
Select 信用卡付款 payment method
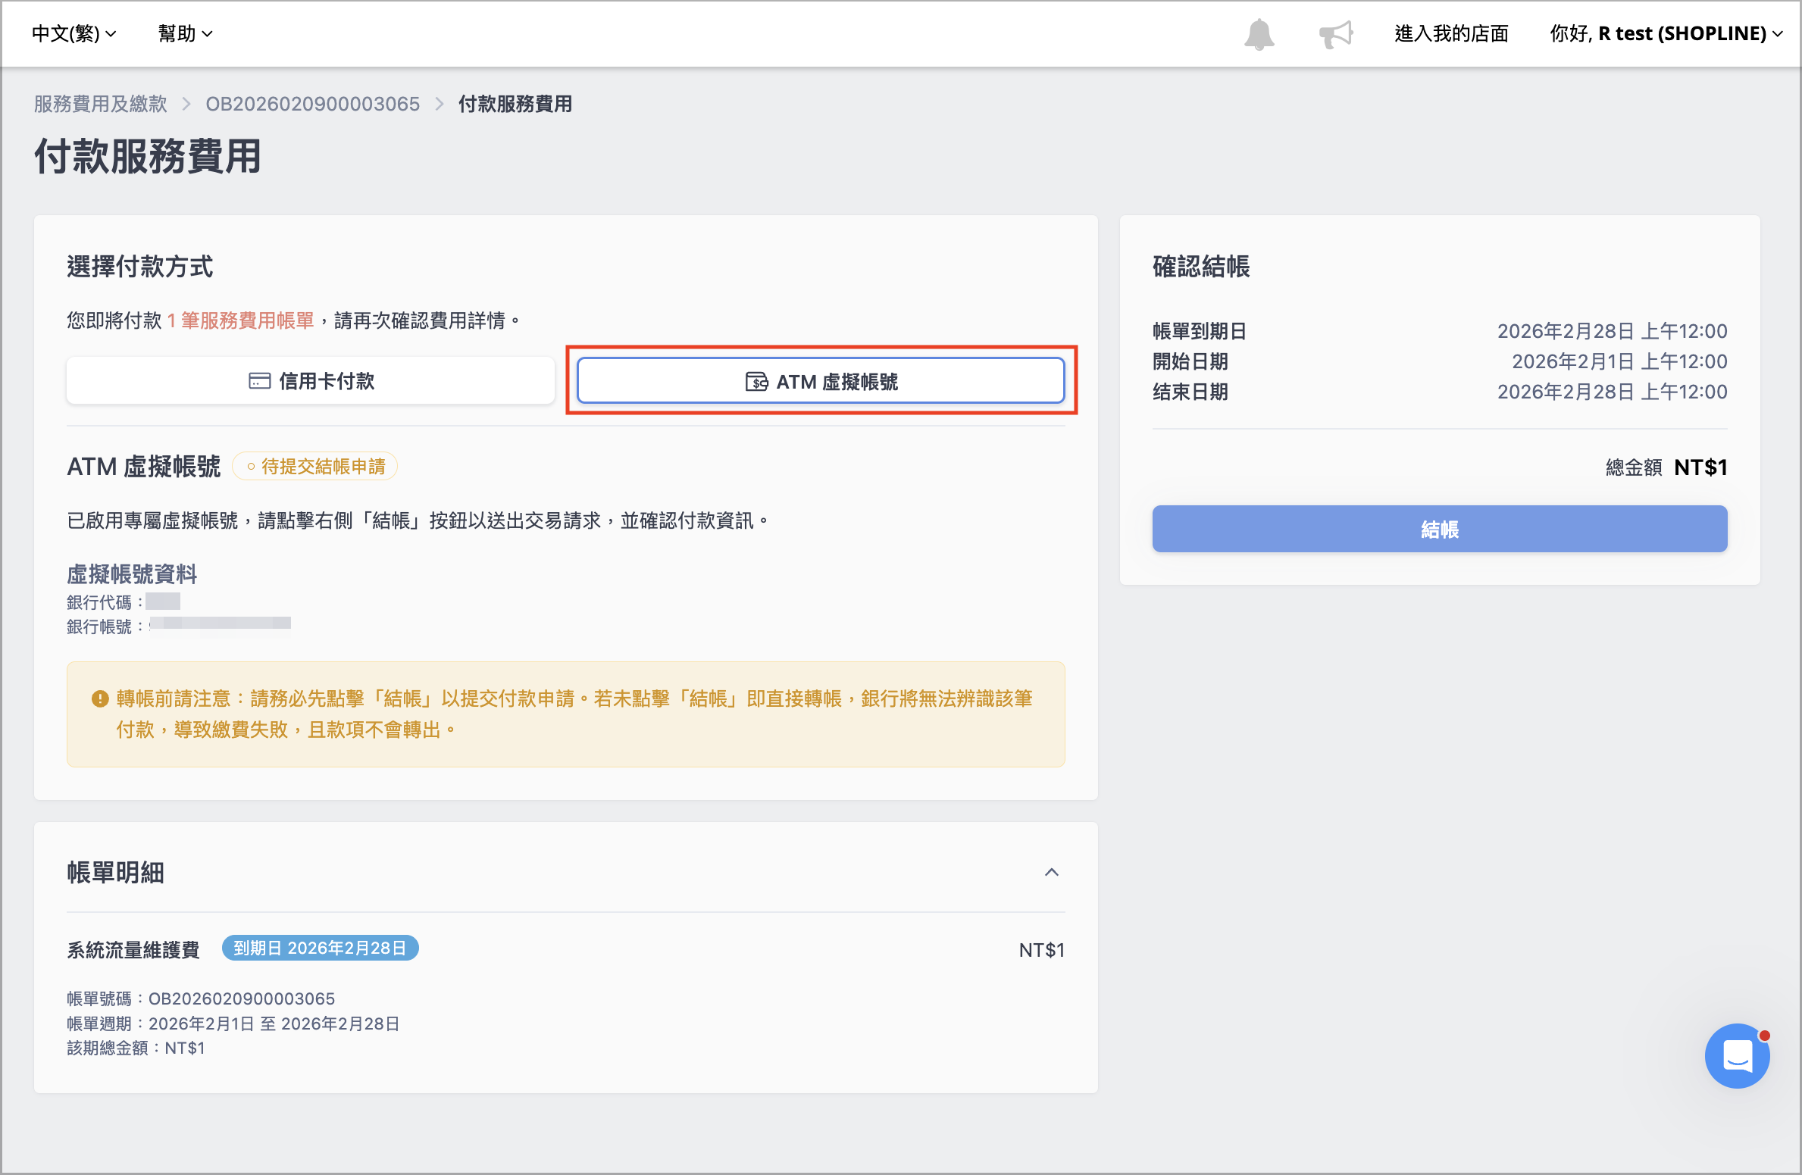[x=311, y=380]
